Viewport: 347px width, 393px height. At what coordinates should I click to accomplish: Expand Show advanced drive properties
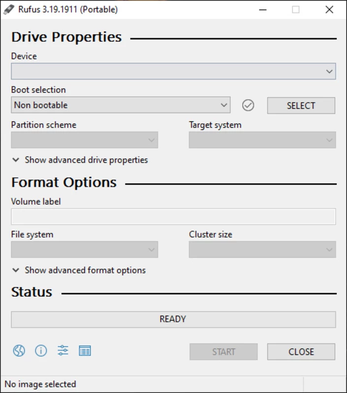80,160
